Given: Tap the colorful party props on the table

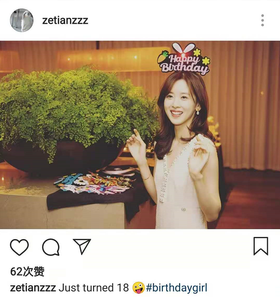Looking at the screenshot, I should tap(95, 183).
